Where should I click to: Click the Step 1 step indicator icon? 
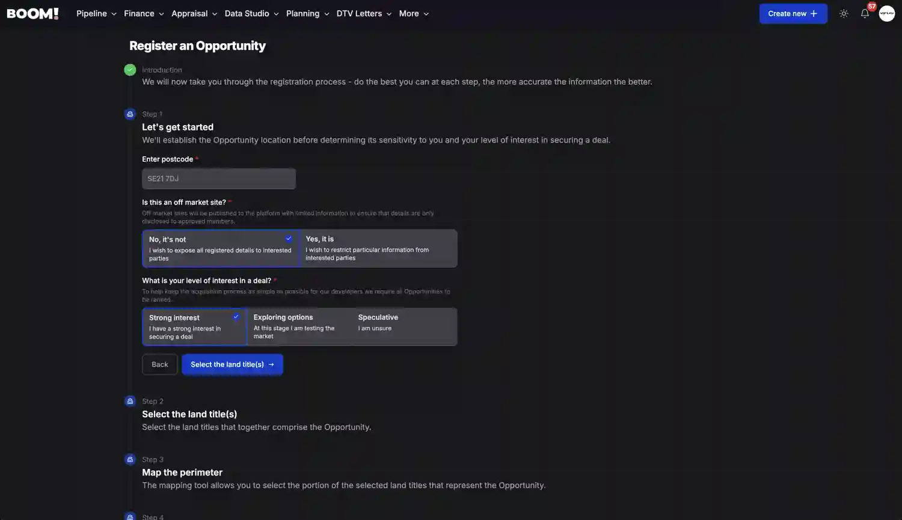[x=130, y=114]
